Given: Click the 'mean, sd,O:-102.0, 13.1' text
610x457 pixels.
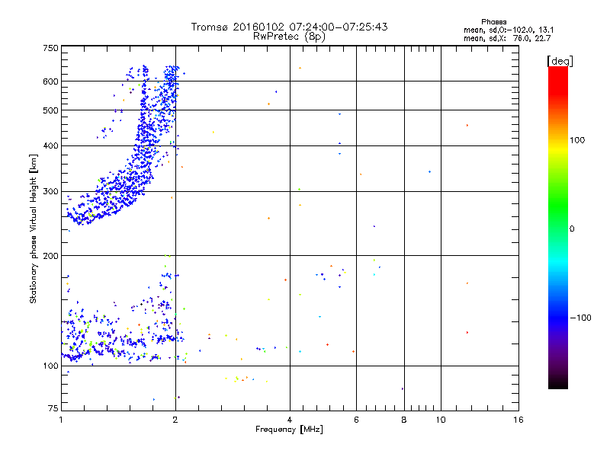Looking at the screenshot, I should click(509, 30).
